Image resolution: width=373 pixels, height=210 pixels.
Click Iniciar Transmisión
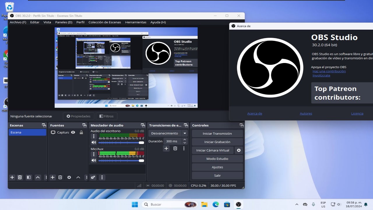pos(217,134)
